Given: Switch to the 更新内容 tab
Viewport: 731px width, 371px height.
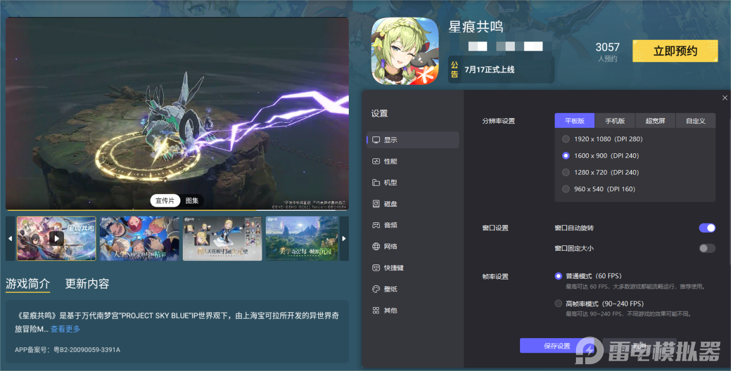Looking at the screenshot, I should [x=87, y=283].
